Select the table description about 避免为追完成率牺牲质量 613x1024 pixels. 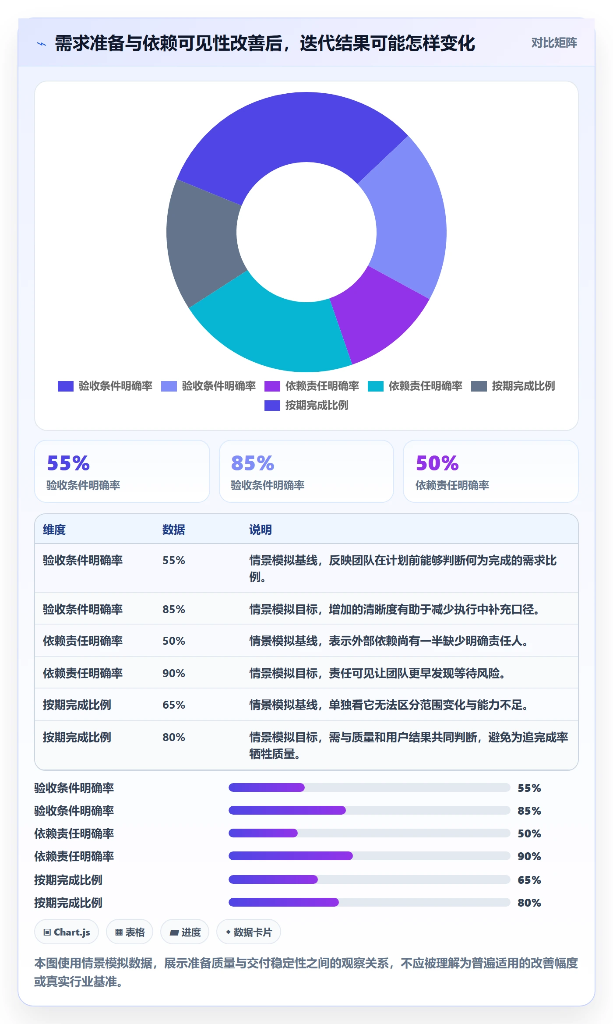(409, 745)
